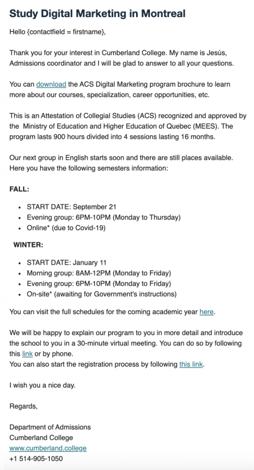
Task: Click the 'Online* (due to Covid-19)' bullet
Action: point(65,228)
